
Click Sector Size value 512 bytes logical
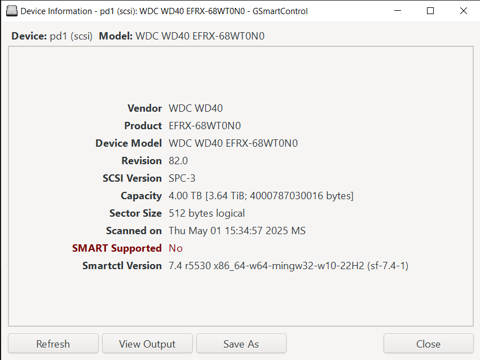(206, 213)
